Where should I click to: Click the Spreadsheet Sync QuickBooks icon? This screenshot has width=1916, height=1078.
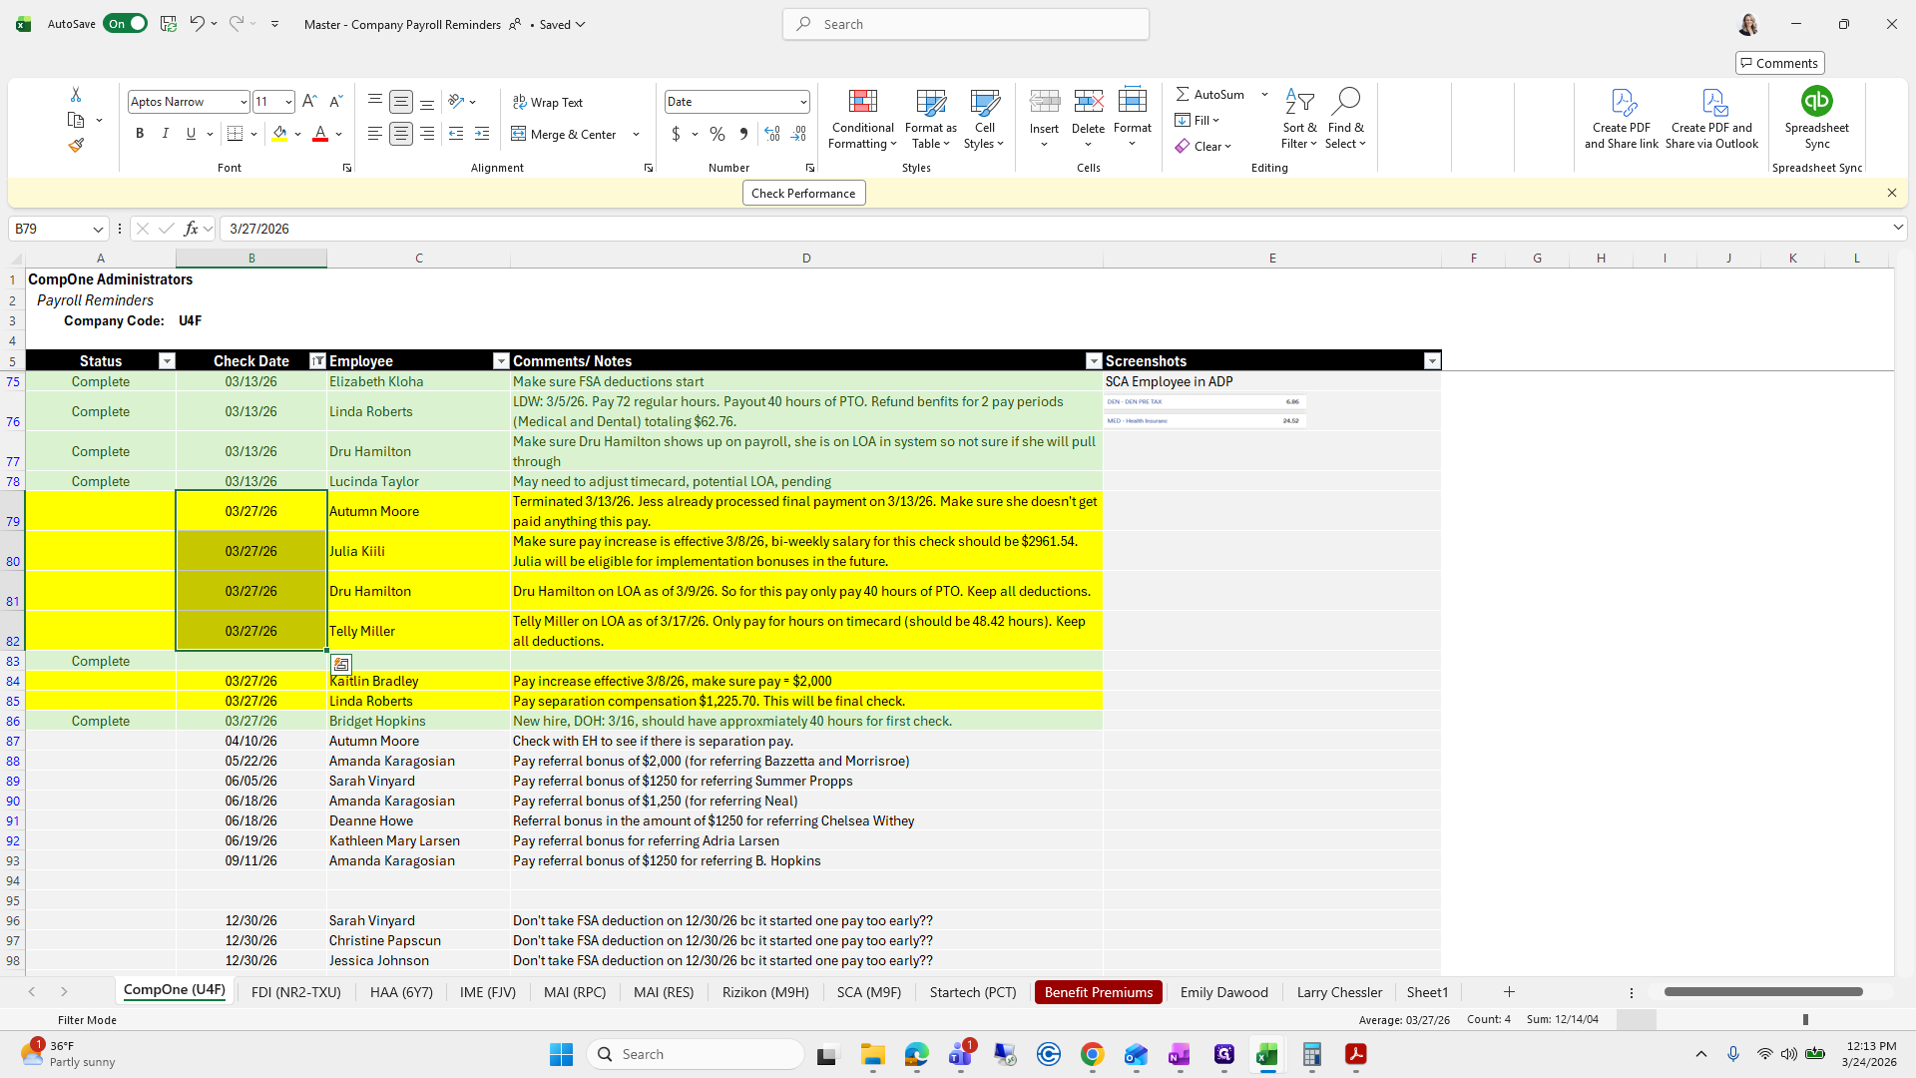coord(1816,102)
